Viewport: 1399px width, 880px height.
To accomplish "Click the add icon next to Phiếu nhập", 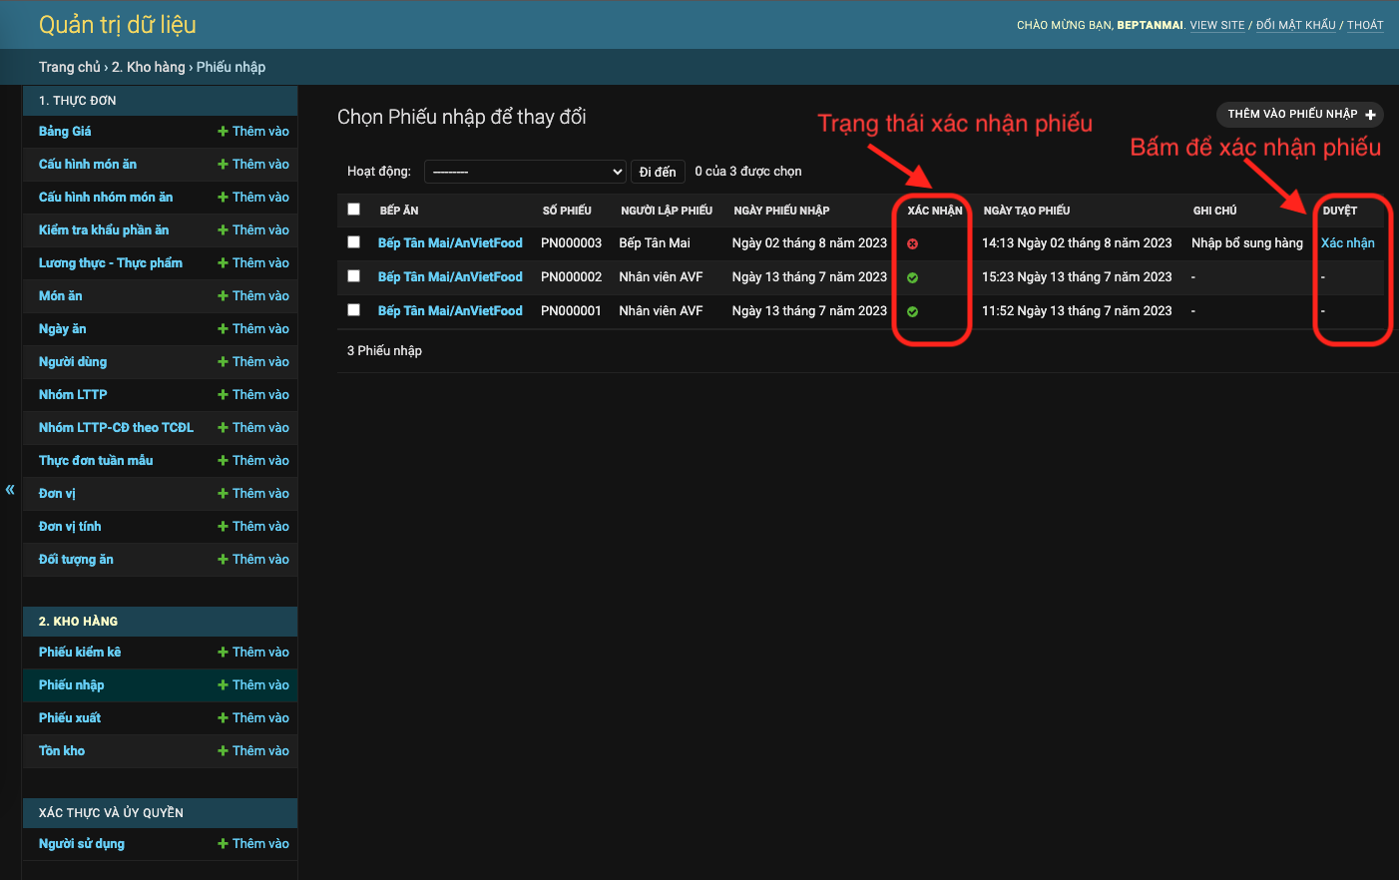I will [222, 684].
